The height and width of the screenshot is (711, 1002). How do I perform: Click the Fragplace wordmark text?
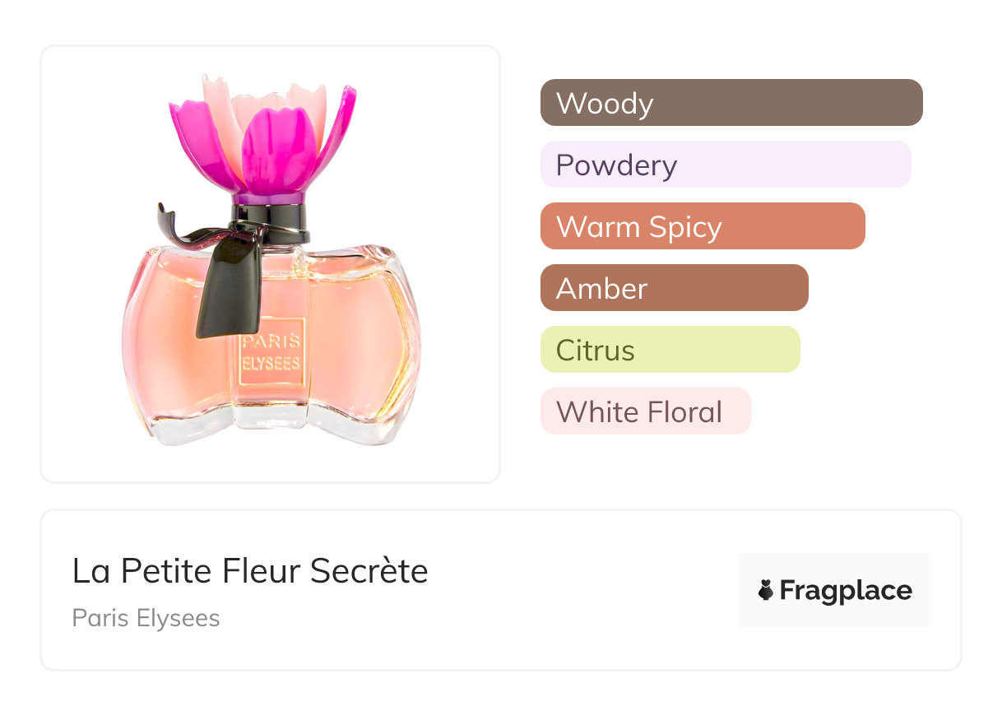[846, 590]
